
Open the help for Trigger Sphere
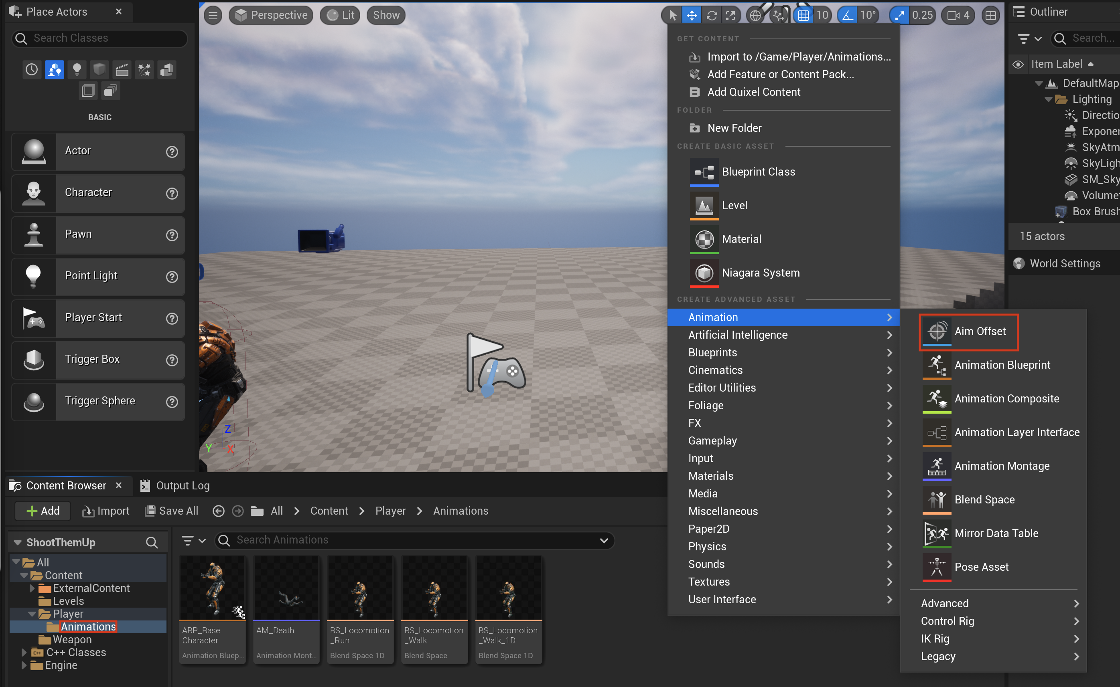pyautogui.click(x=172, y=402)
